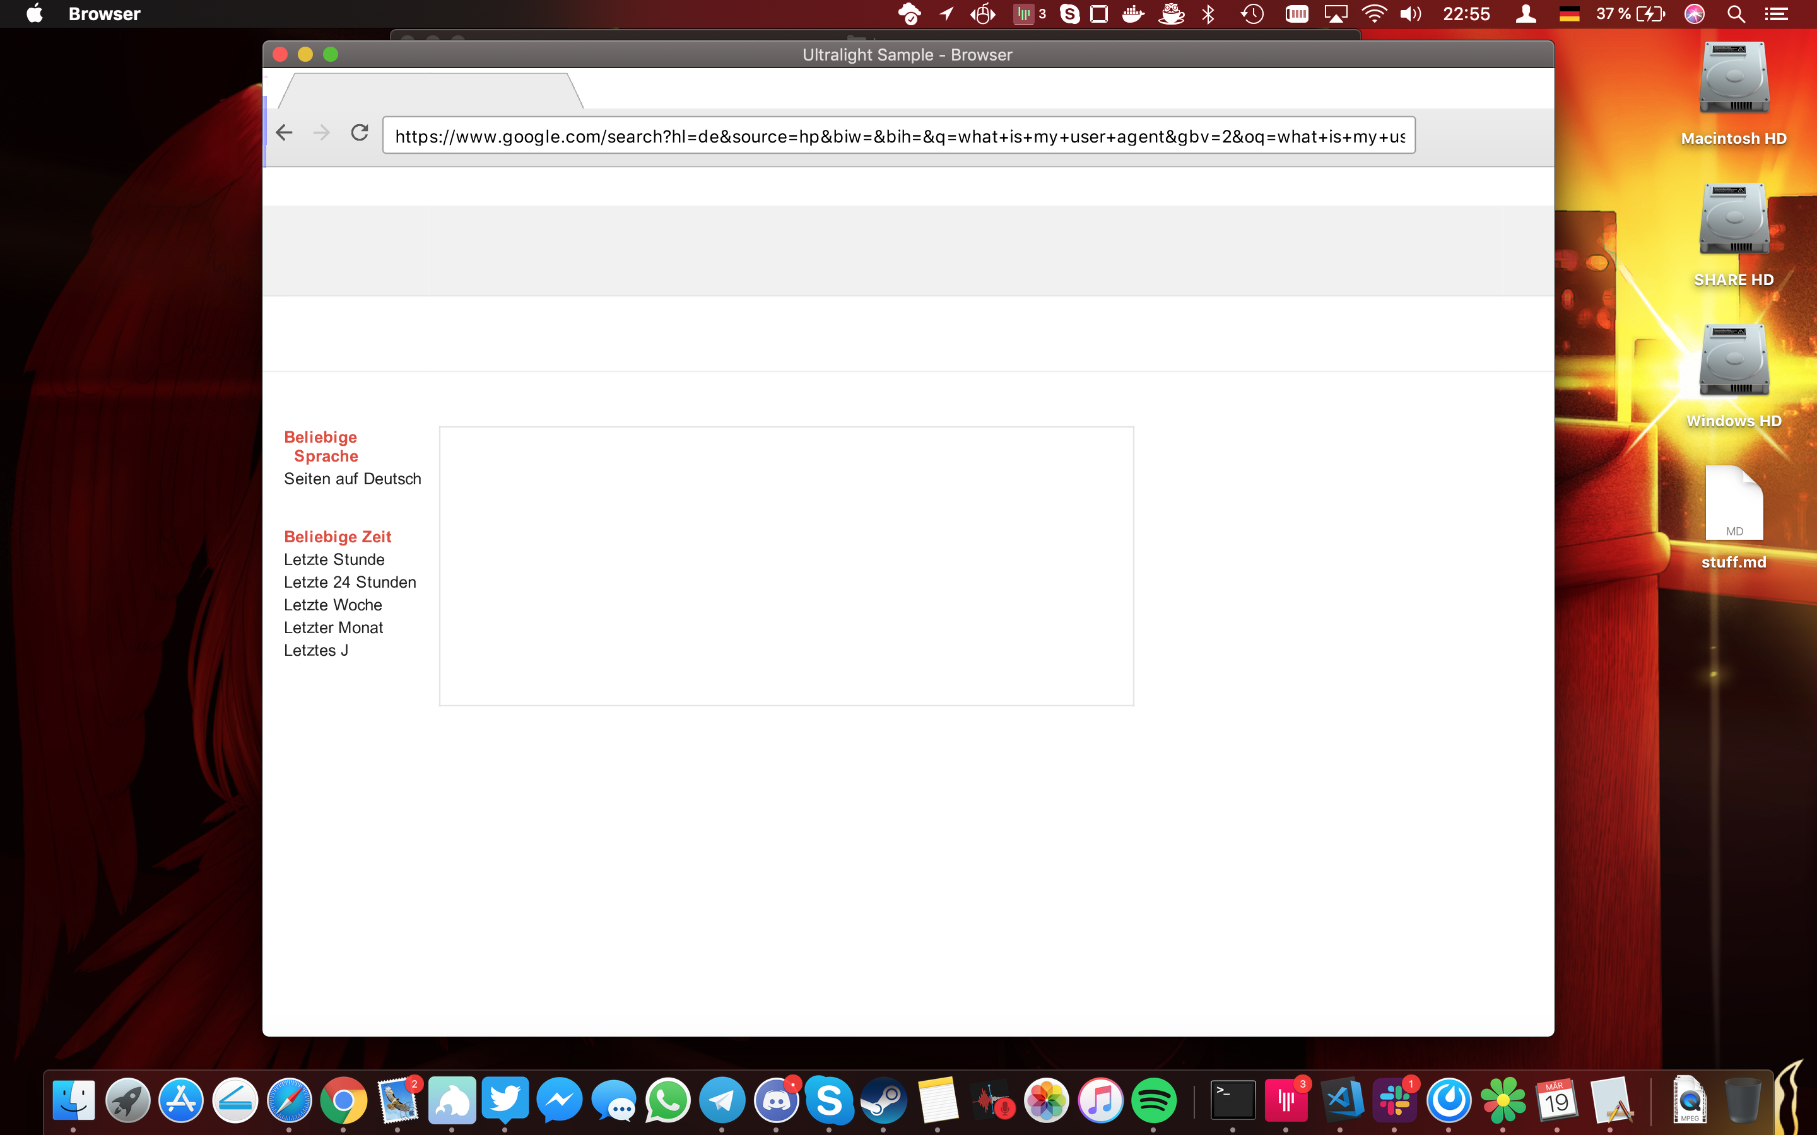Choose Letzte 24 Stunden filter

point(350,582)
